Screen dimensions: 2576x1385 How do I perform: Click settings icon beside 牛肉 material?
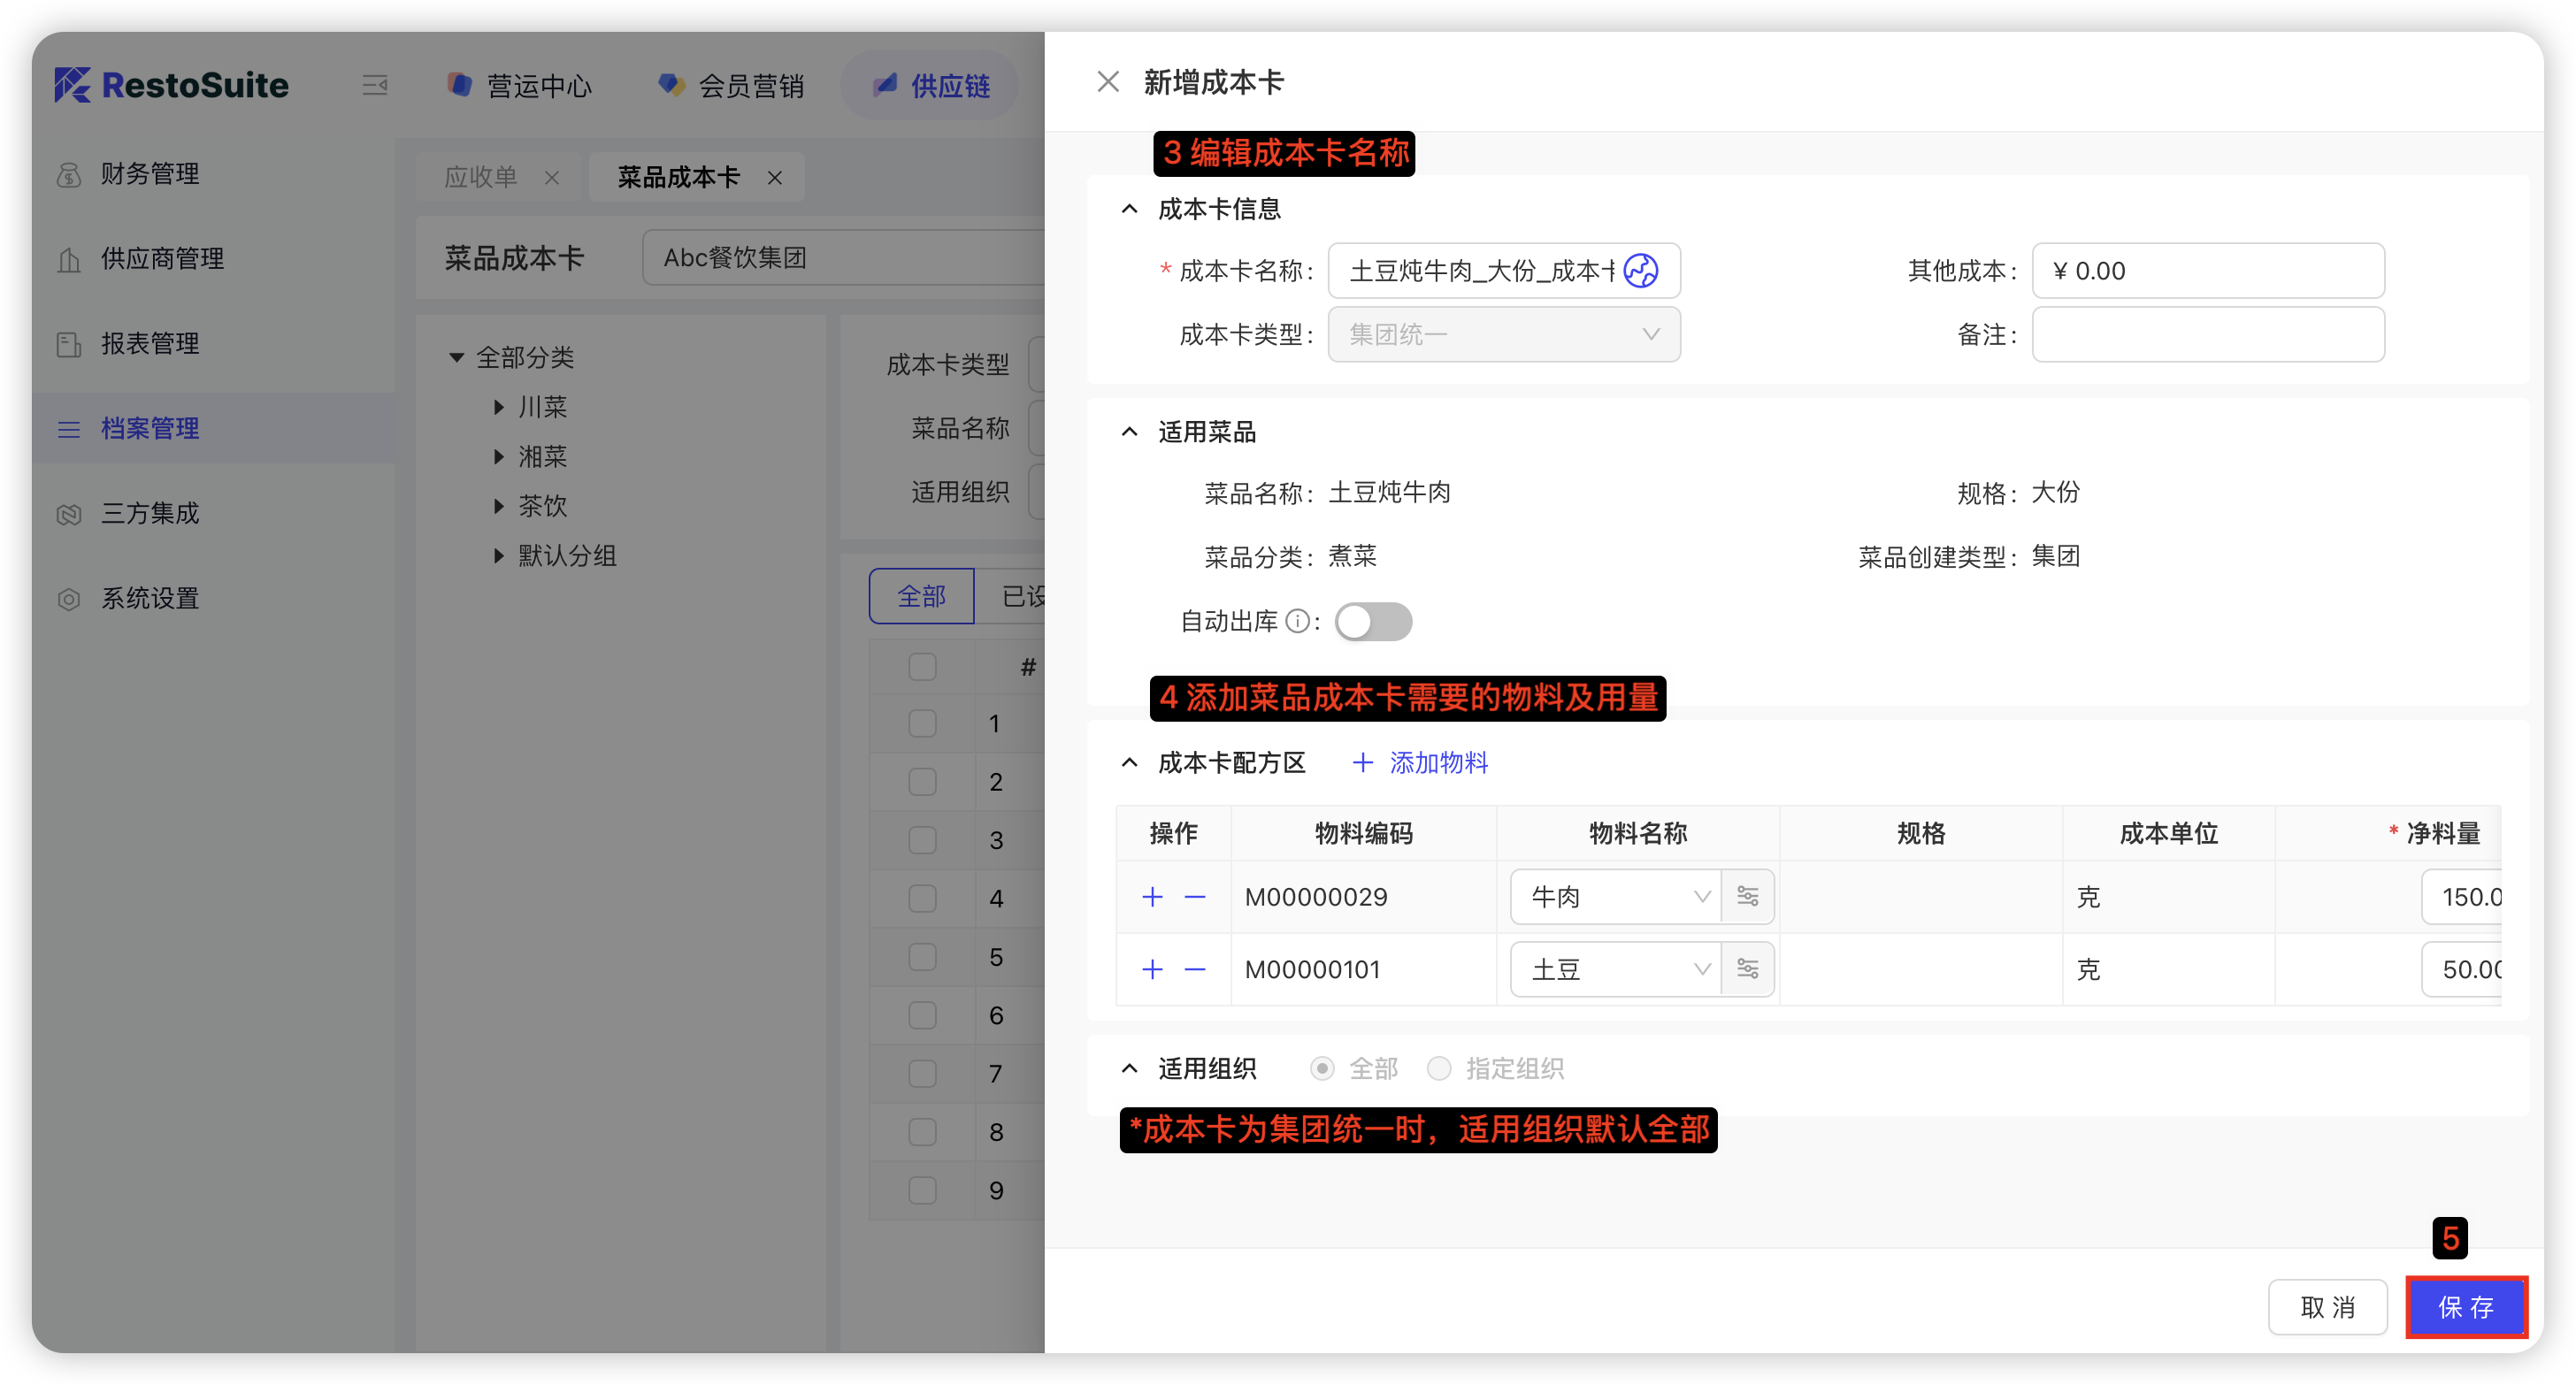(1747, 896)
